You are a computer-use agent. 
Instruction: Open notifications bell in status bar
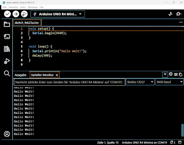tap(173, 142)
